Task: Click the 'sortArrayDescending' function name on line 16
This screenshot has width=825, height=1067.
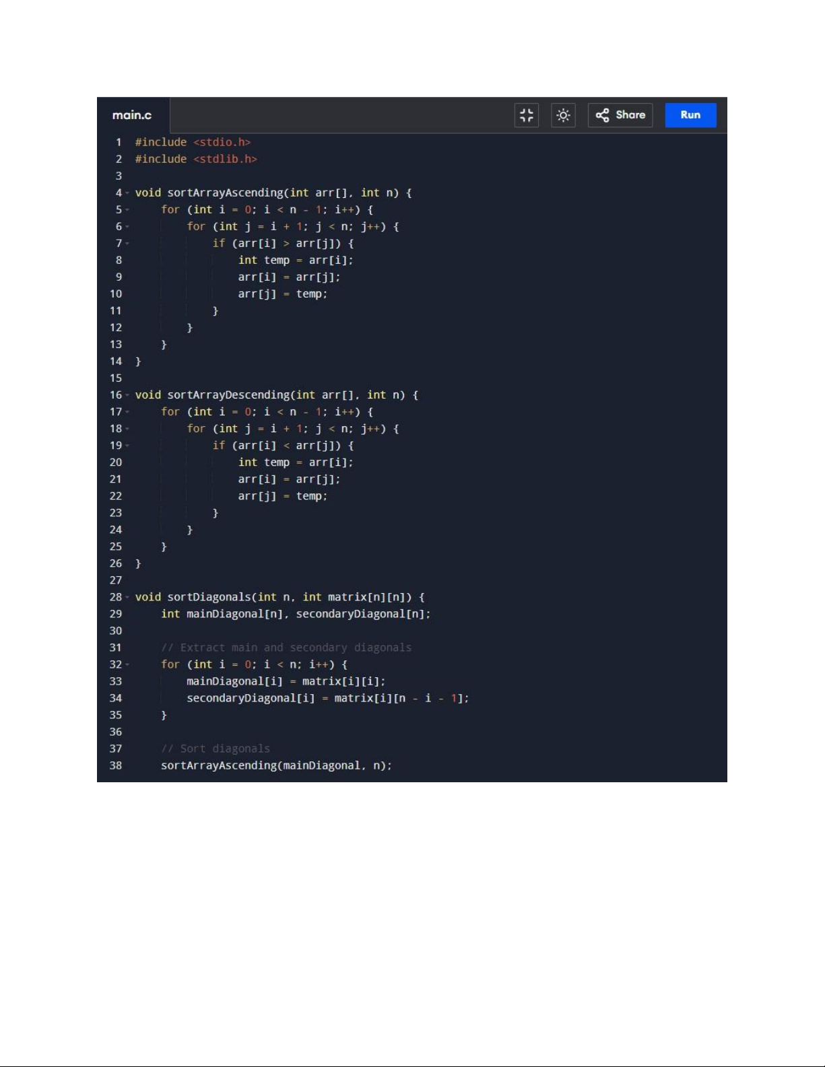Action: [228, 394]
